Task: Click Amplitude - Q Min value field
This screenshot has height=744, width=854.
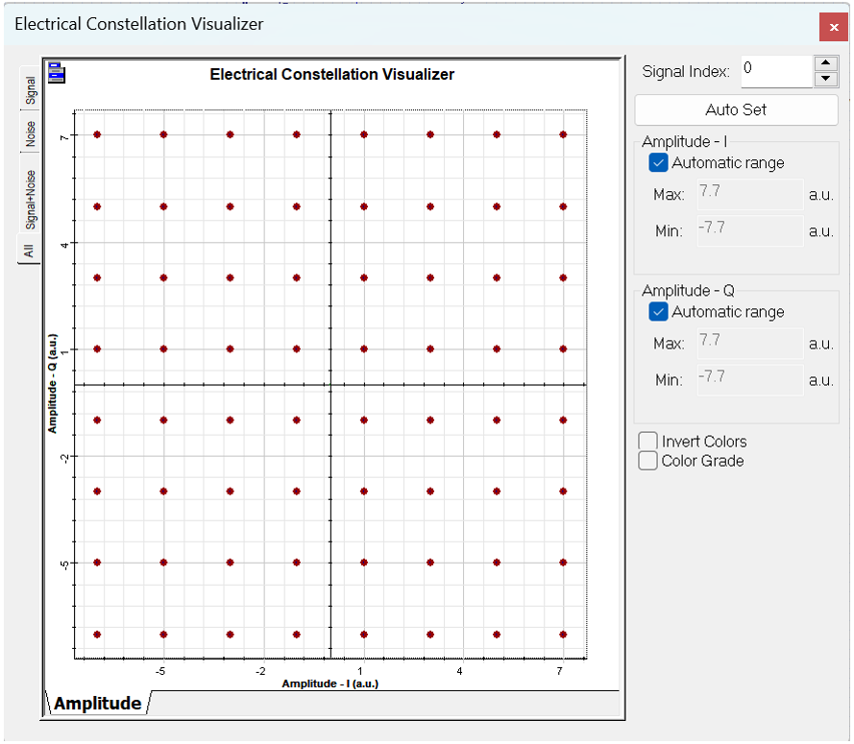Action: (749, 380)
